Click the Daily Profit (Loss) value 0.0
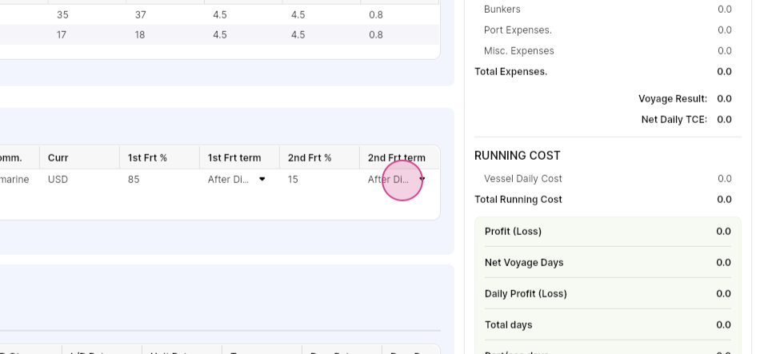This screenshot has width=768, height=354. pos(723,293)
